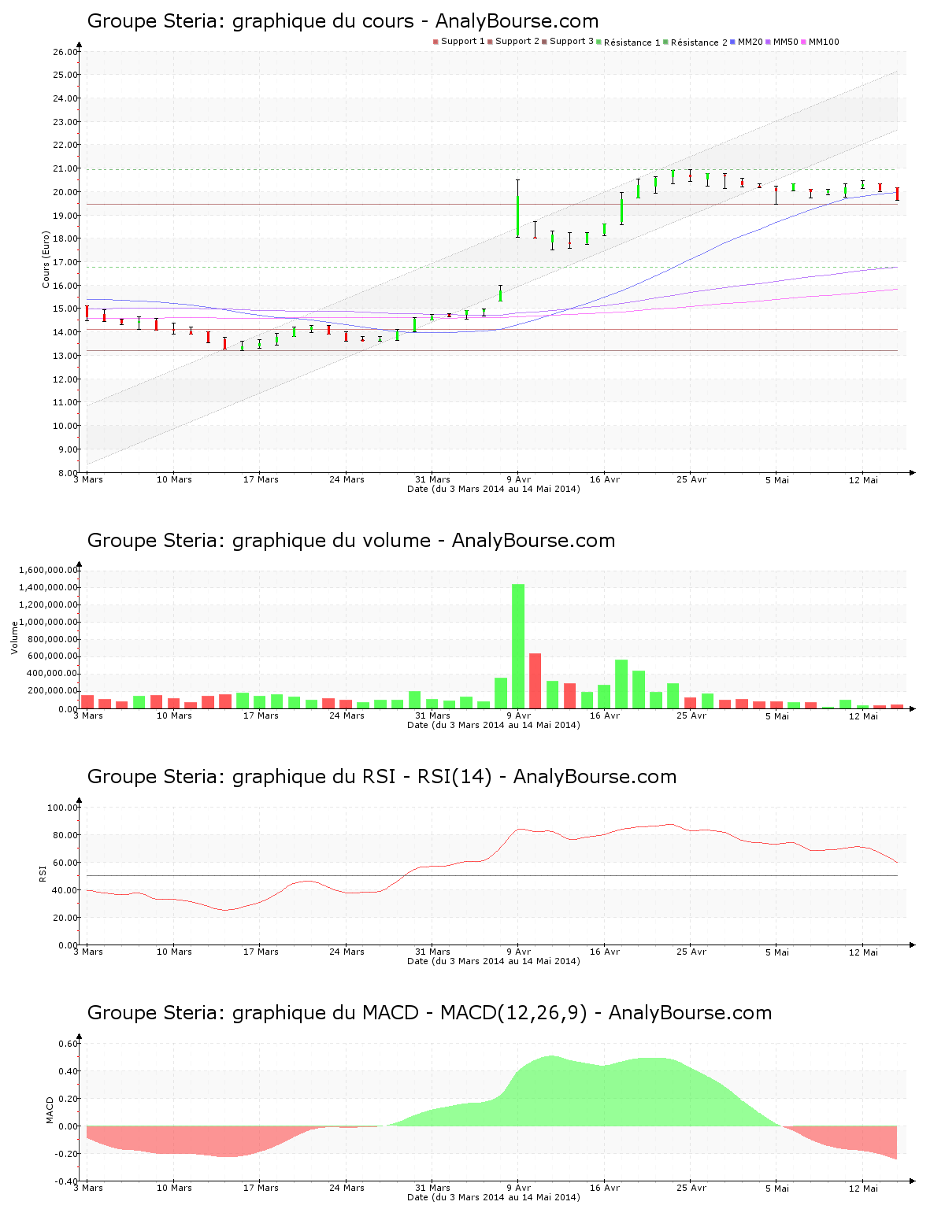Click the 'graphique du cours' chart title
This screenshot has width=945, height=1220.
click(343, 21)
